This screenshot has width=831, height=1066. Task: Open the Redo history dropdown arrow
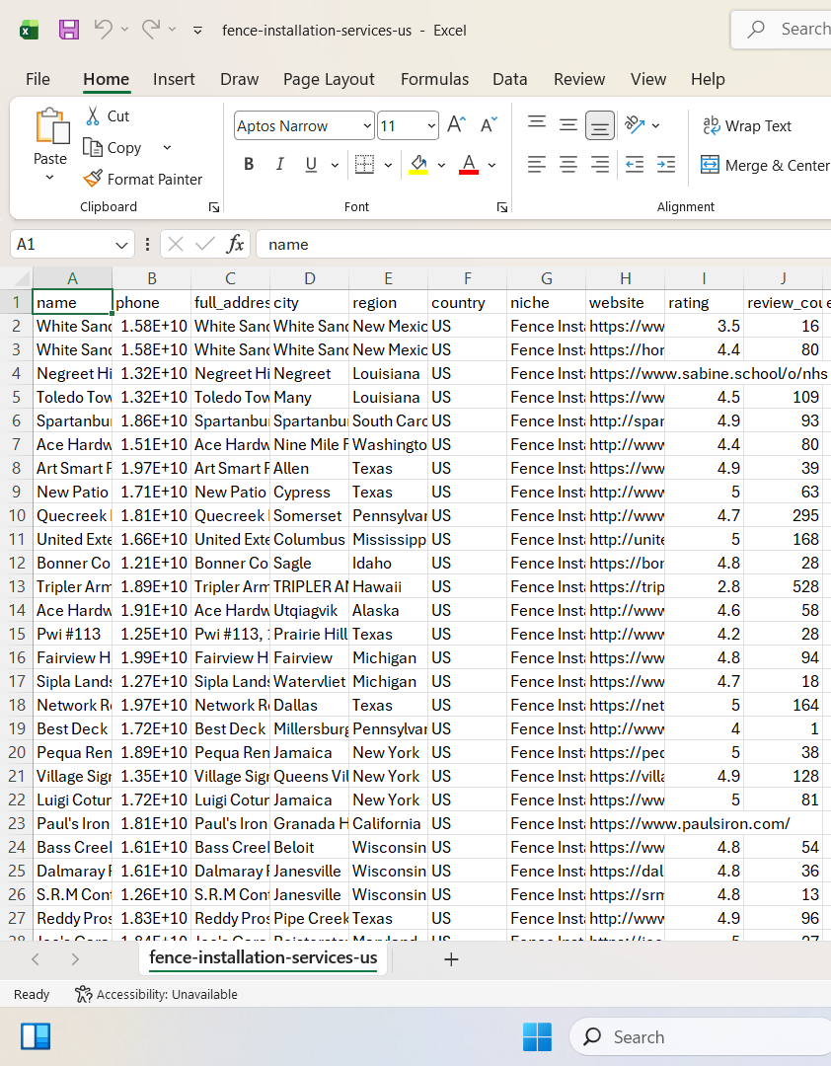point(172,30)
